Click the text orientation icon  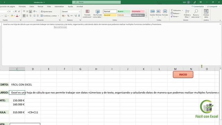[x=35, y=11]
